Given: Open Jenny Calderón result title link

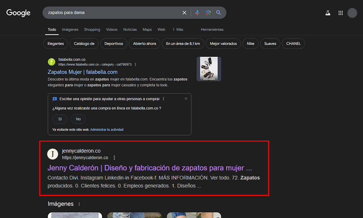Looking at the screenshot, I should pyautogui.click(x=150, y=168).
